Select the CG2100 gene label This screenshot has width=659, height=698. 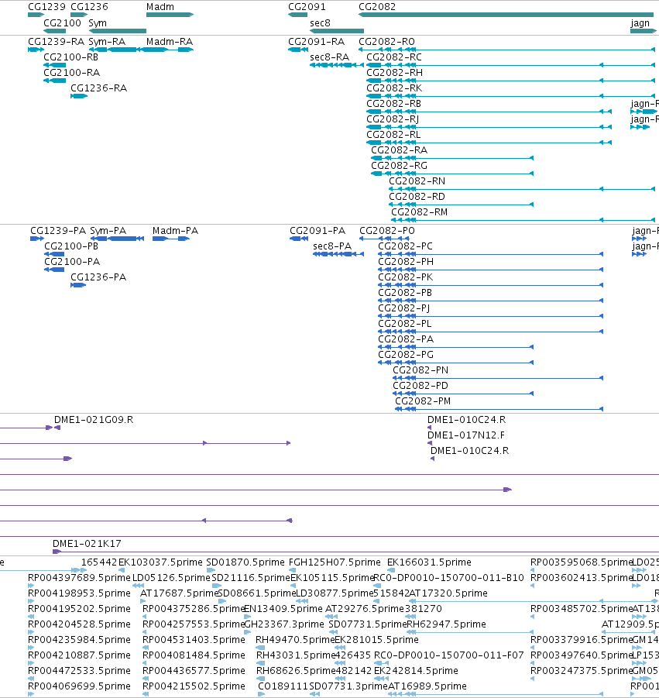62,22
